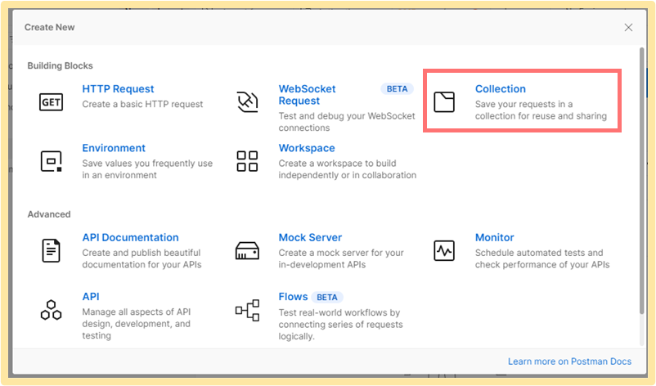Click the API Documentation page icon
The width and height of the screenshot is (656, 386).
51,250
